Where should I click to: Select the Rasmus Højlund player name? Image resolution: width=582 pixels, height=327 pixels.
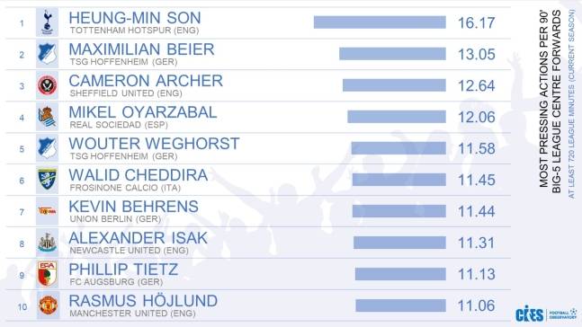point(143,301)
